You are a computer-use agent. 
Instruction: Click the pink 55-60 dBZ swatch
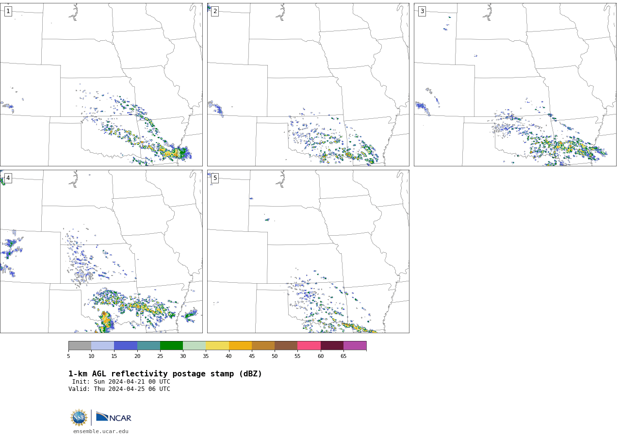pos(309,346)
